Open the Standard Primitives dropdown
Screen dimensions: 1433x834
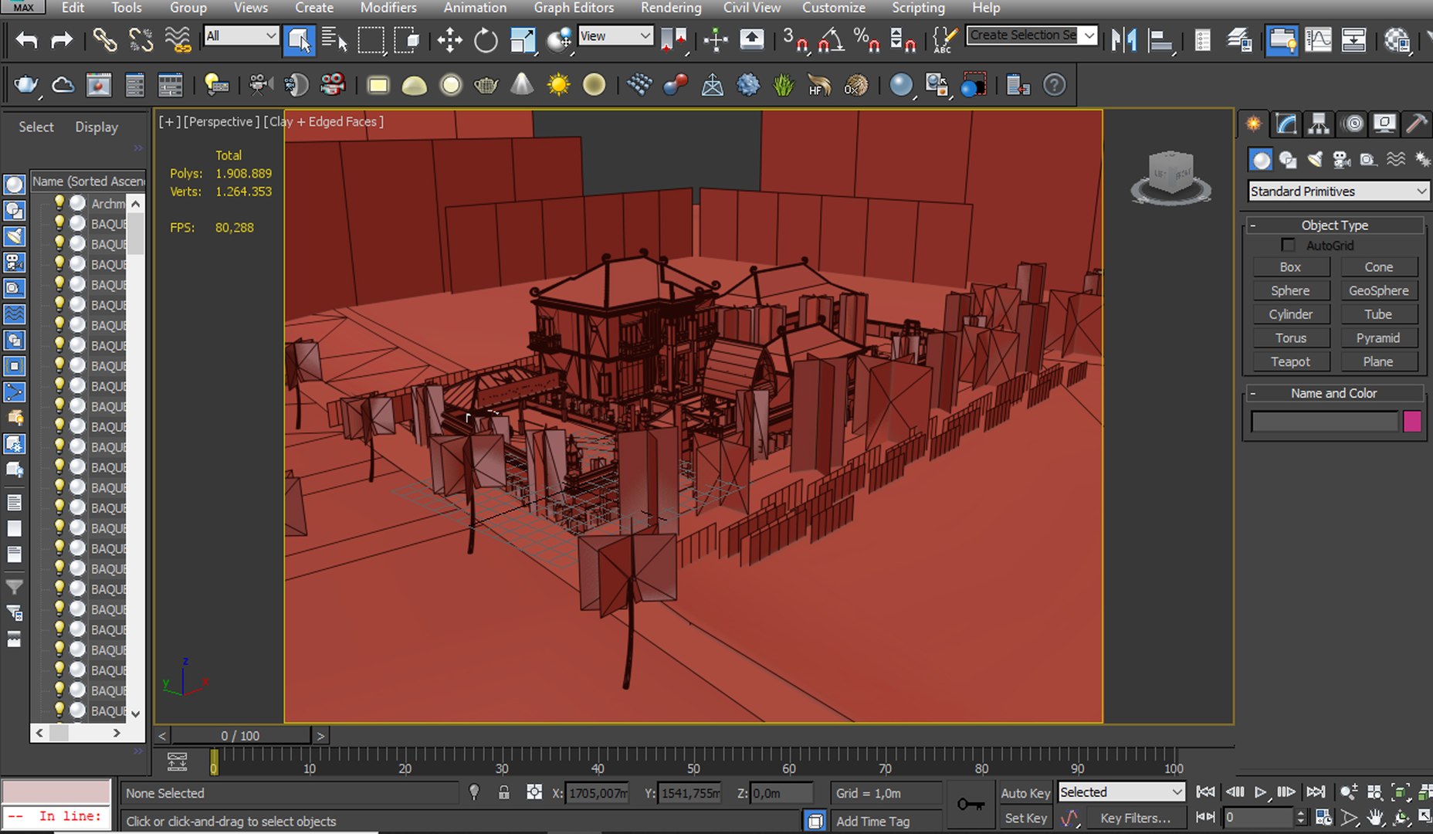point(1338,191)
